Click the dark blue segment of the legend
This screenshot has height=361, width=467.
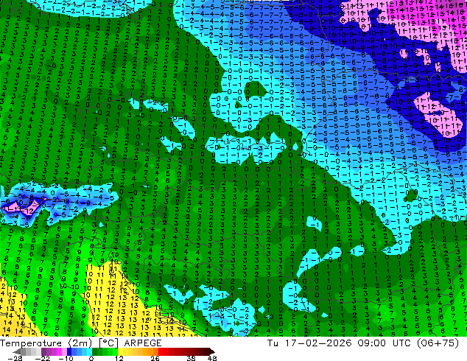69,351
